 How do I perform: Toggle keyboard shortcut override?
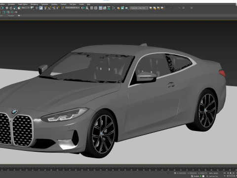click(41, 8)
